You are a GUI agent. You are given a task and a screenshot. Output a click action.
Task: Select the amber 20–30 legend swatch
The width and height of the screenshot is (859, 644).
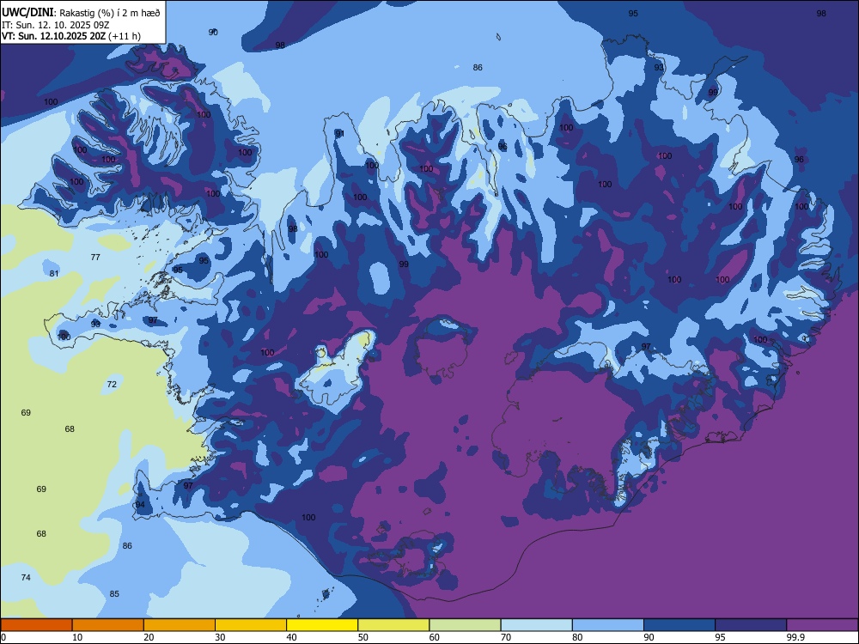click(180, 625)
